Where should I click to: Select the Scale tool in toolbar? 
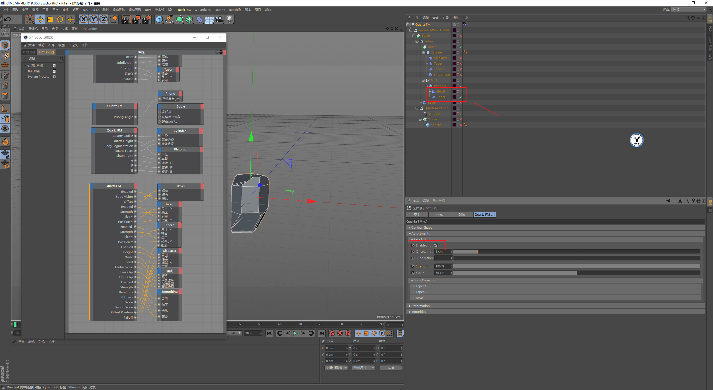50,19
